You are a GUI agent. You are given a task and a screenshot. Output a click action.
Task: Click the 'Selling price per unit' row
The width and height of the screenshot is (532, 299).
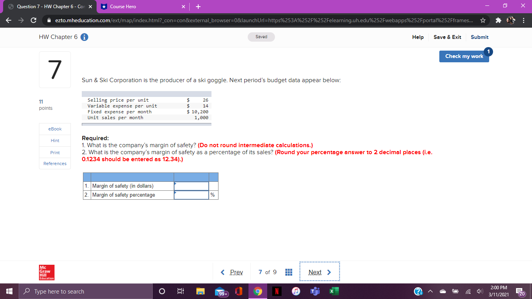[146, 100]
